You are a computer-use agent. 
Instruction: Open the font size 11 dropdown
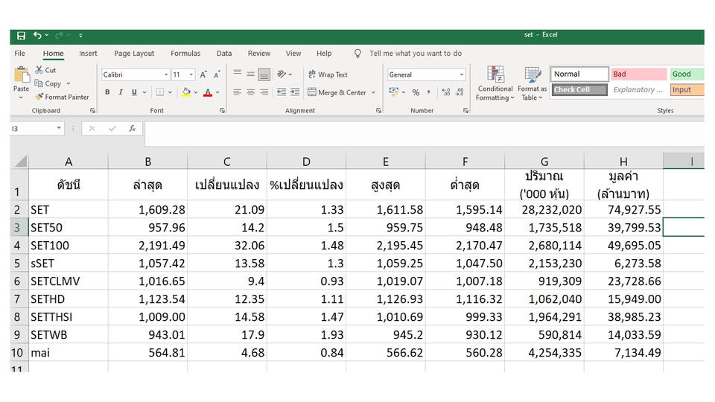191,74
